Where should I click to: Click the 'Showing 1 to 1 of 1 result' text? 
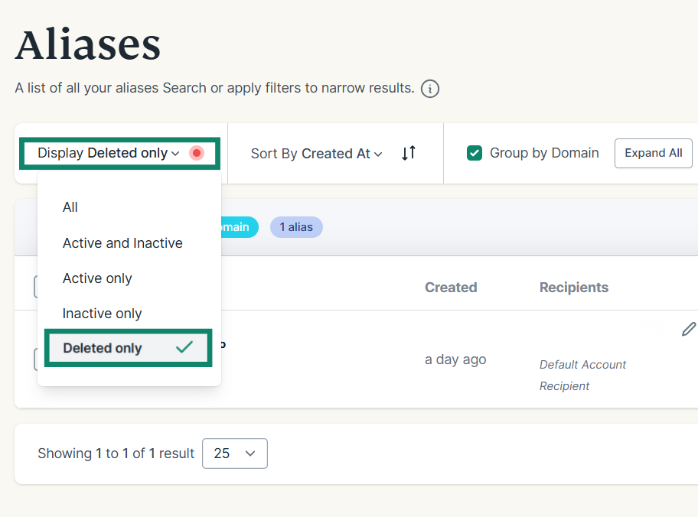pyautogui.click(x=116, y=454)
